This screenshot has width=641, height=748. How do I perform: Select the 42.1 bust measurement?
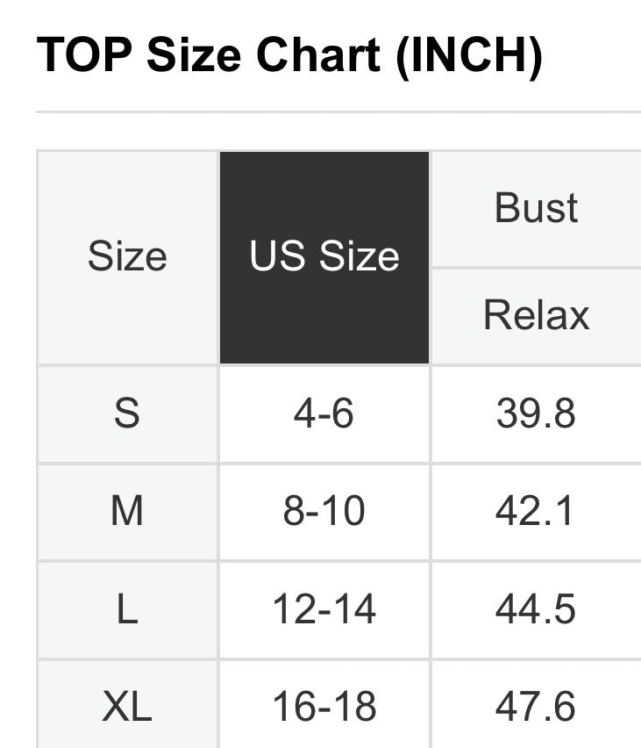(536, 511)
